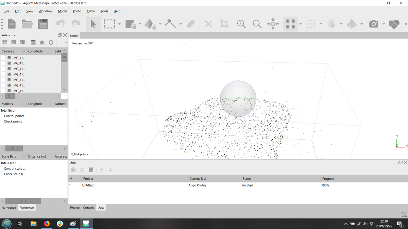
Task: Pause the selected job in the Jobs panel
Action: tap(73, 170)
